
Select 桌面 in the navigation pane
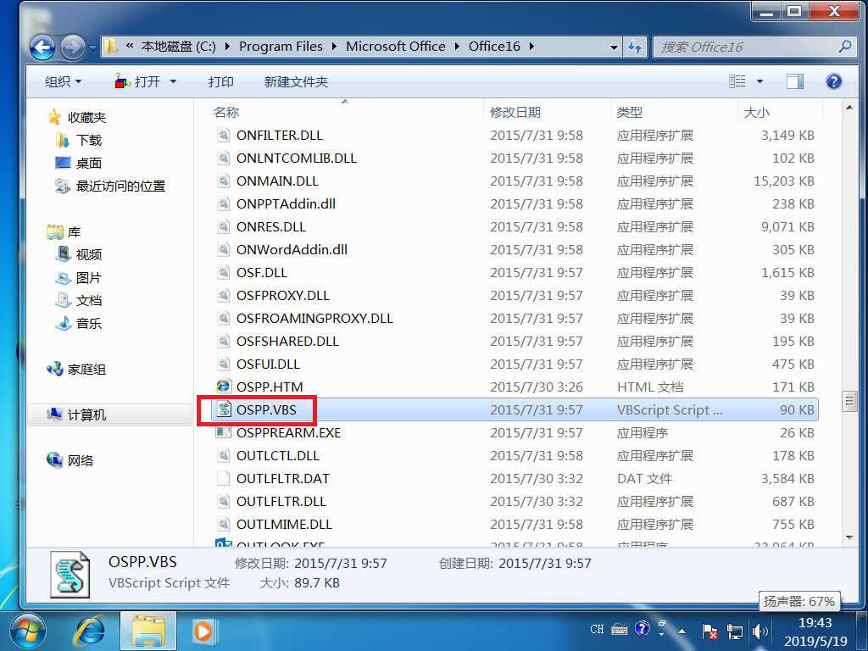pyautogui.click(x=88, y=164)
